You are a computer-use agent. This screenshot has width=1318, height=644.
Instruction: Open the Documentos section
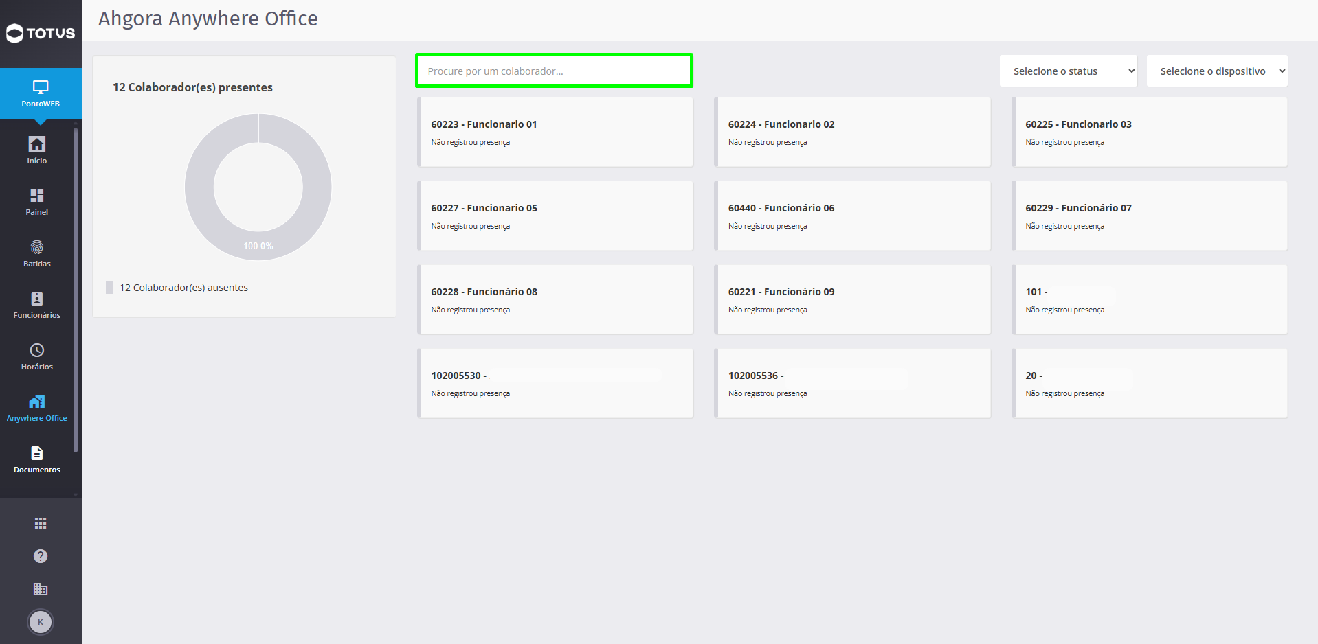point(37,459)
